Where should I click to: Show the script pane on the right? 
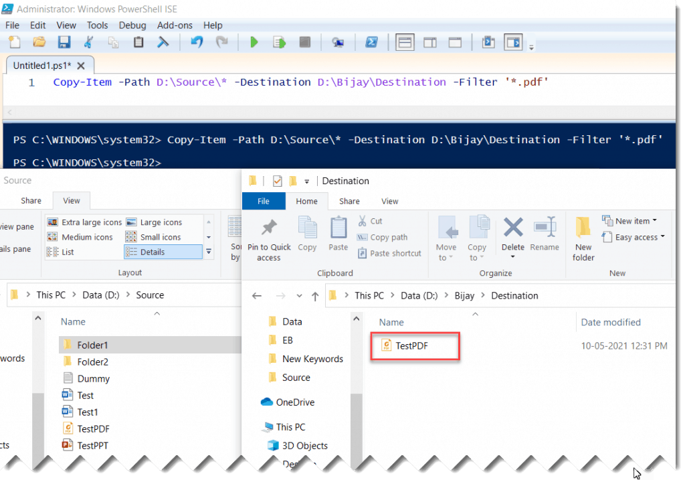[429, 42]
